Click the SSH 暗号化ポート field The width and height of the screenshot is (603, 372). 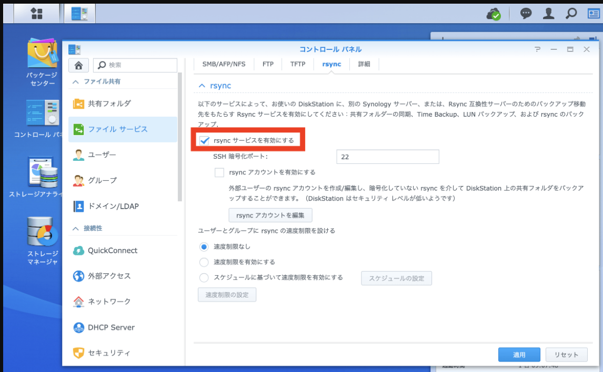click(388, 157)
